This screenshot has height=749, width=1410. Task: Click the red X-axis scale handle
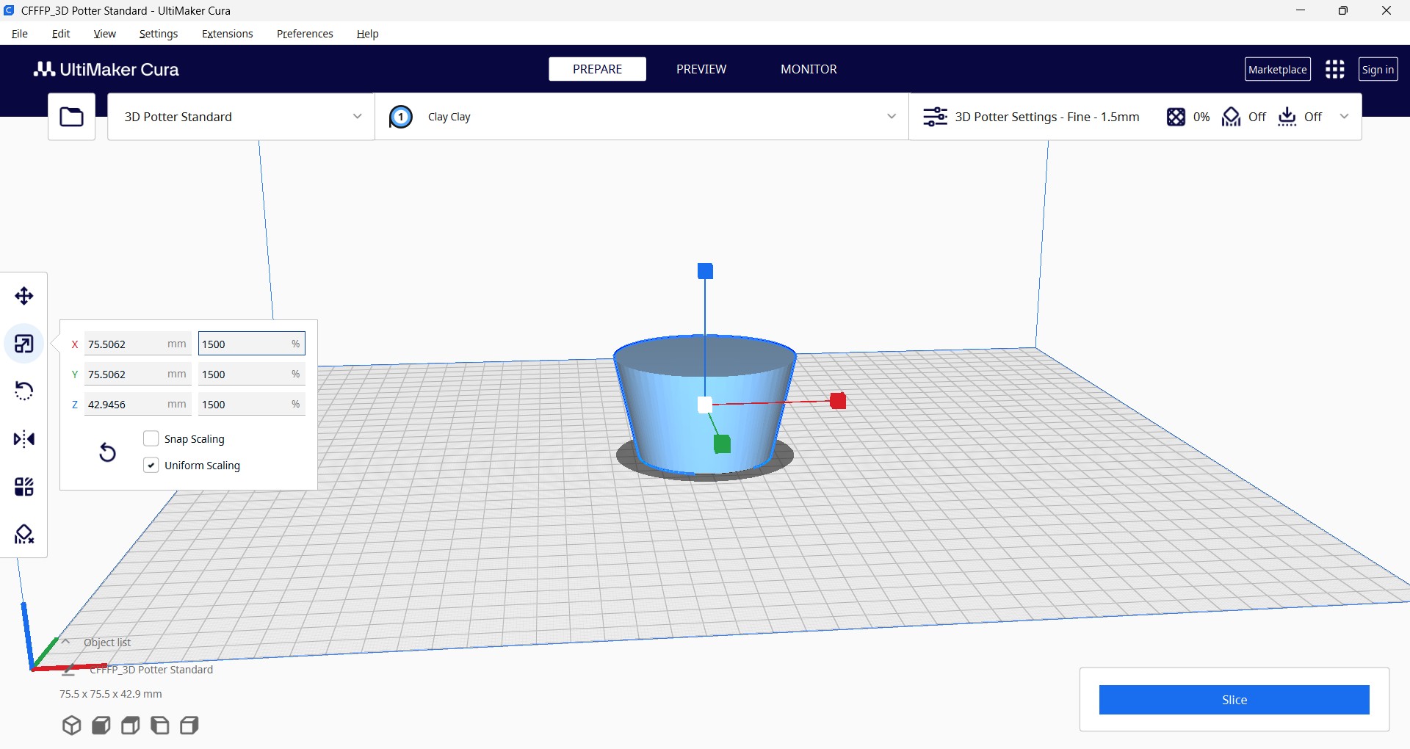(x=838, y=401)
